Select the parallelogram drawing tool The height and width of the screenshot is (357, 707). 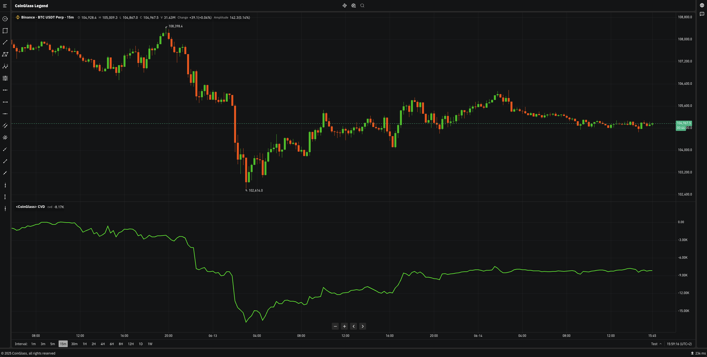[x=5, y=54]
